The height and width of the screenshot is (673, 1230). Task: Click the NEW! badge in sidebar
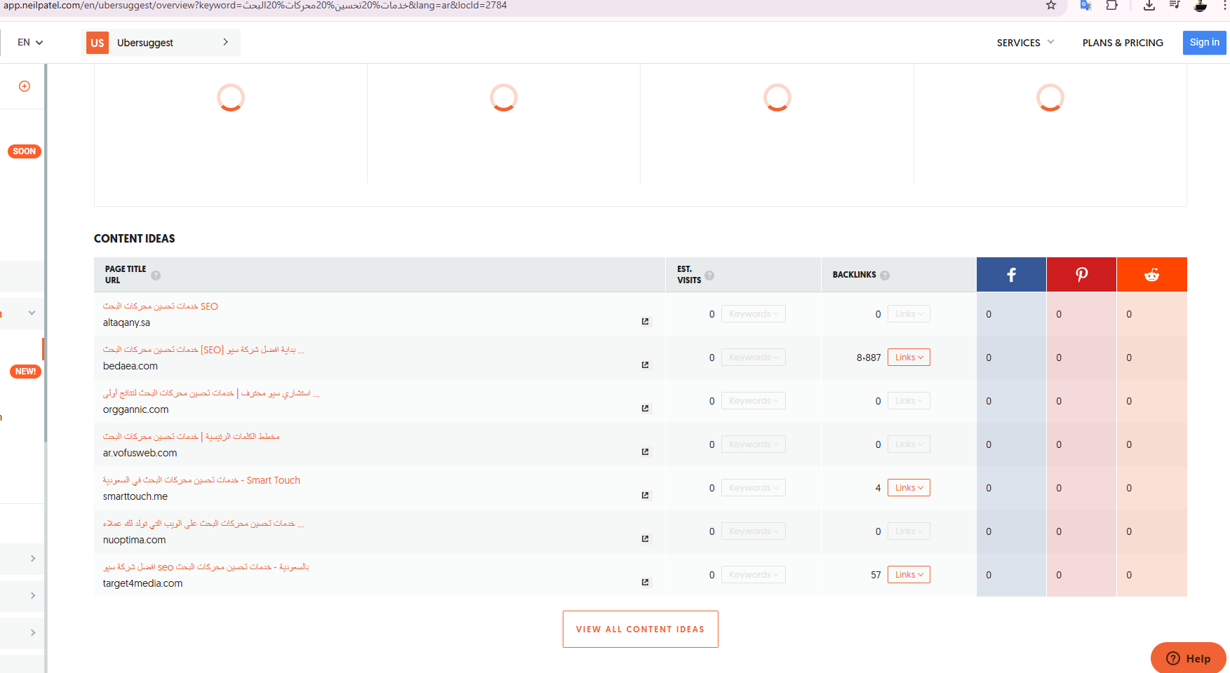click(x=25, y=372)
